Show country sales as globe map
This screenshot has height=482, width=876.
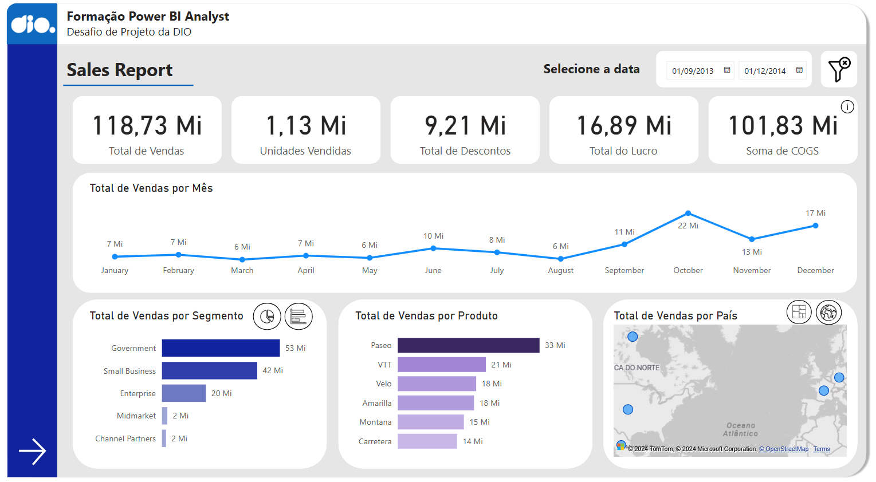(x=828, y=312)
